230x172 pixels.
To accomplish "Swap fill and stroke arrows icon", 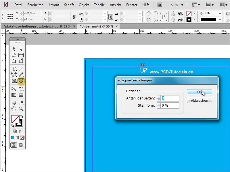I will [22, 116].
